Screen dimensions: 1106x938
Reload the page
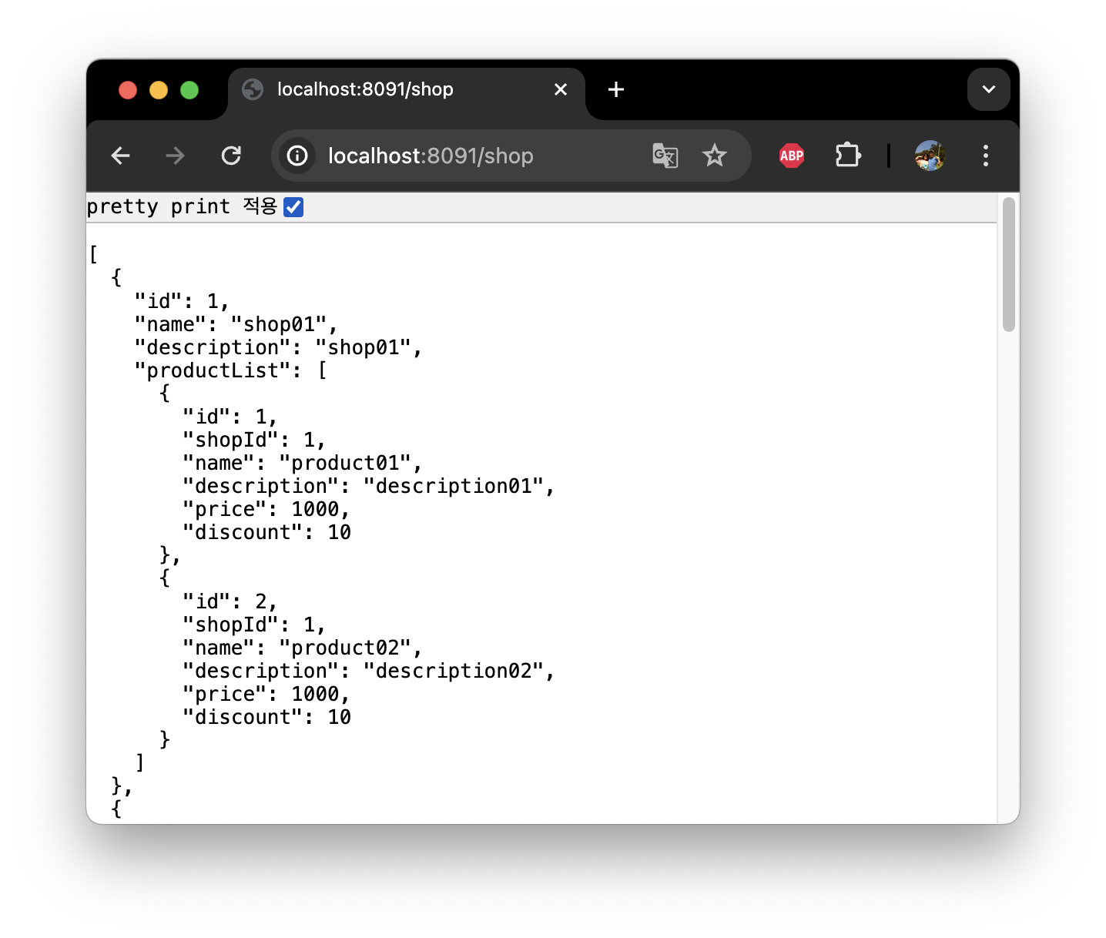231,155
